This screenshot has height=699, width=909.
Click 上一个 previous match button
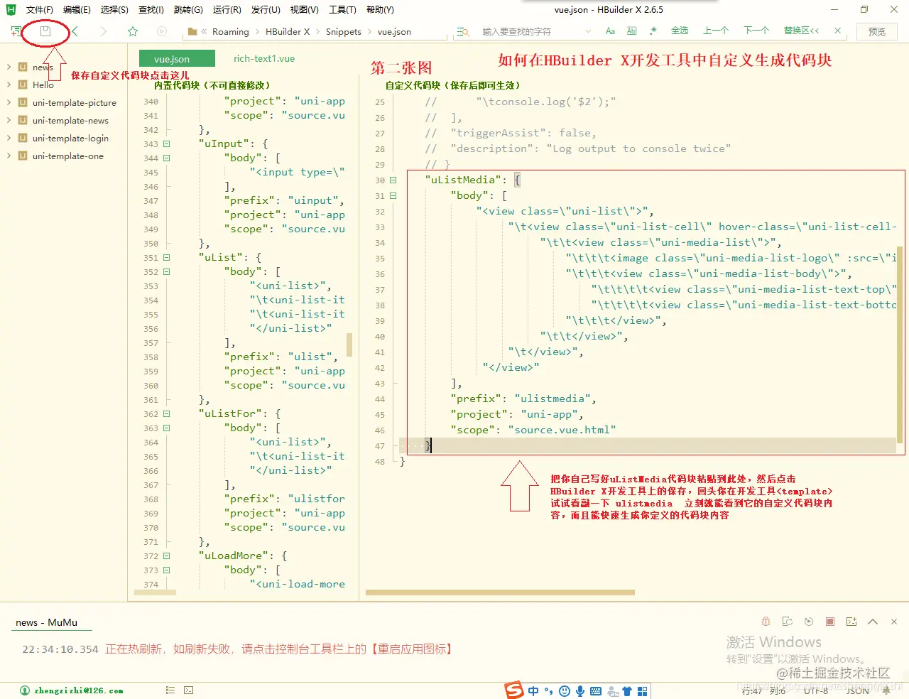pos(716,31)
